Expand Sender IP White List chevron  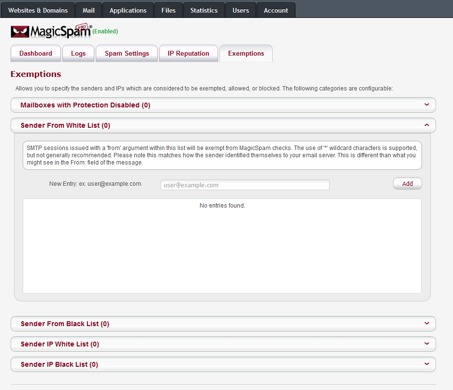point(427,344)
